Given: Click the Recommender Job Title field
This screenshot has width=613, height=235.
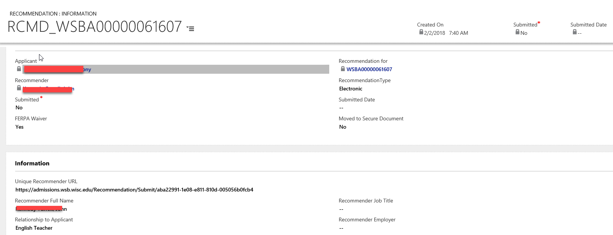Looking at the screenshot, I should [341, 209].
